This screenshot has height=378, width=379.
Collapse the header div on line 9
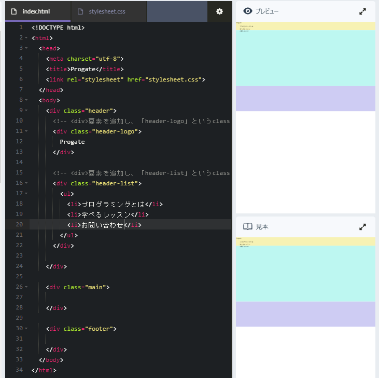[x=26, y=111]
